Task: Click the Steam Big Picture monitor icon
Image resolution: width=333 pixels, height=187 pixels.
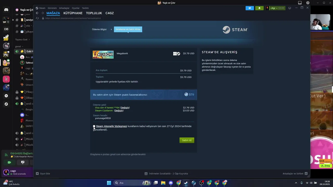Action: 290,8
